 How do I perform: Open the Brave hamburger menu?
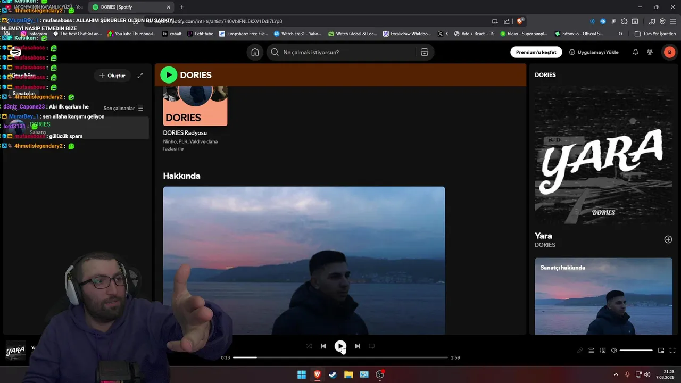673,21
